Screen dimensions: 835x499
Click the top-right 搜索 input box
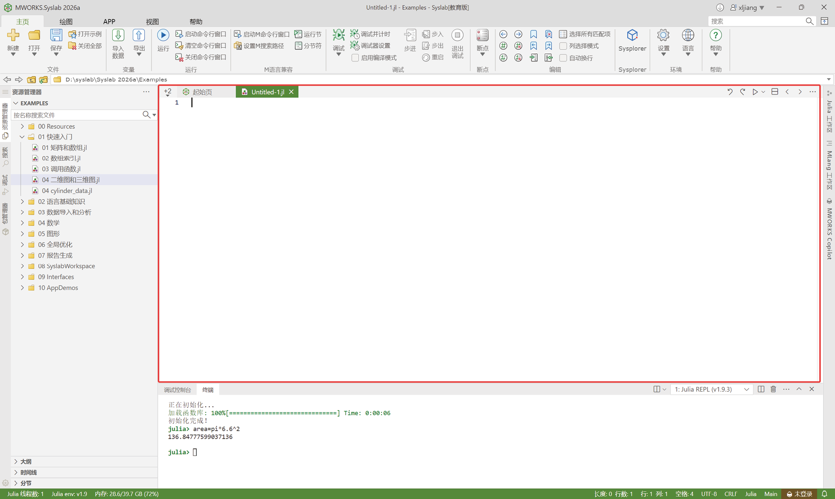point(756,21)
